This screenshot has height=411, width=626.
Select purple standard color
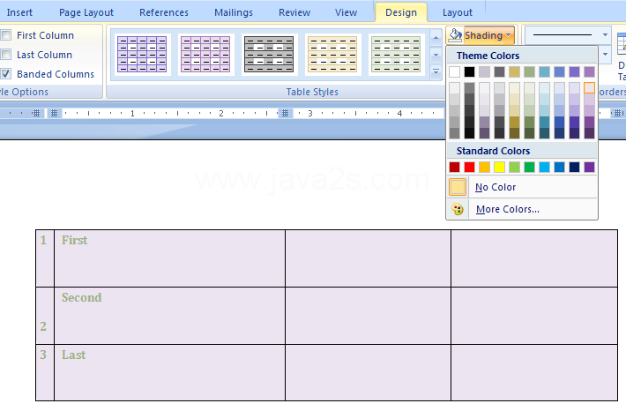tap(589, 167)
